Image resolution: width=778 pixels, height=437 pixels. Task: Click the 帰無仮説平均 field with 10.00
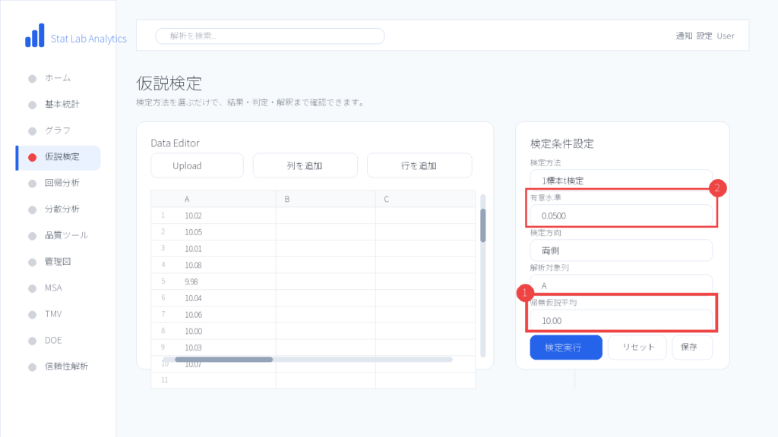pos(621,320)
